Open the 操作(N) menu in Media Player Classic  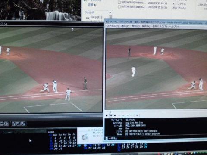click(146, 26)
